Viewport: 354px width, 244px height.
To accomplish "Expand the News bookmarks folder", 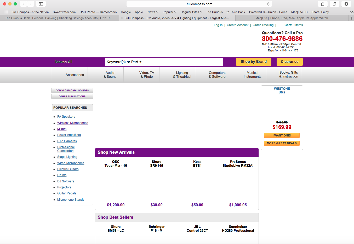I will pos(153,12).
